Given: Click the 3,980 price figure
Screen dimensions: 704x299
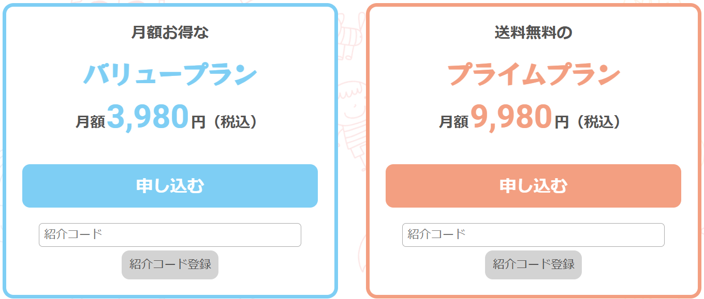Looking at the screenshot, I should point(148,117).
